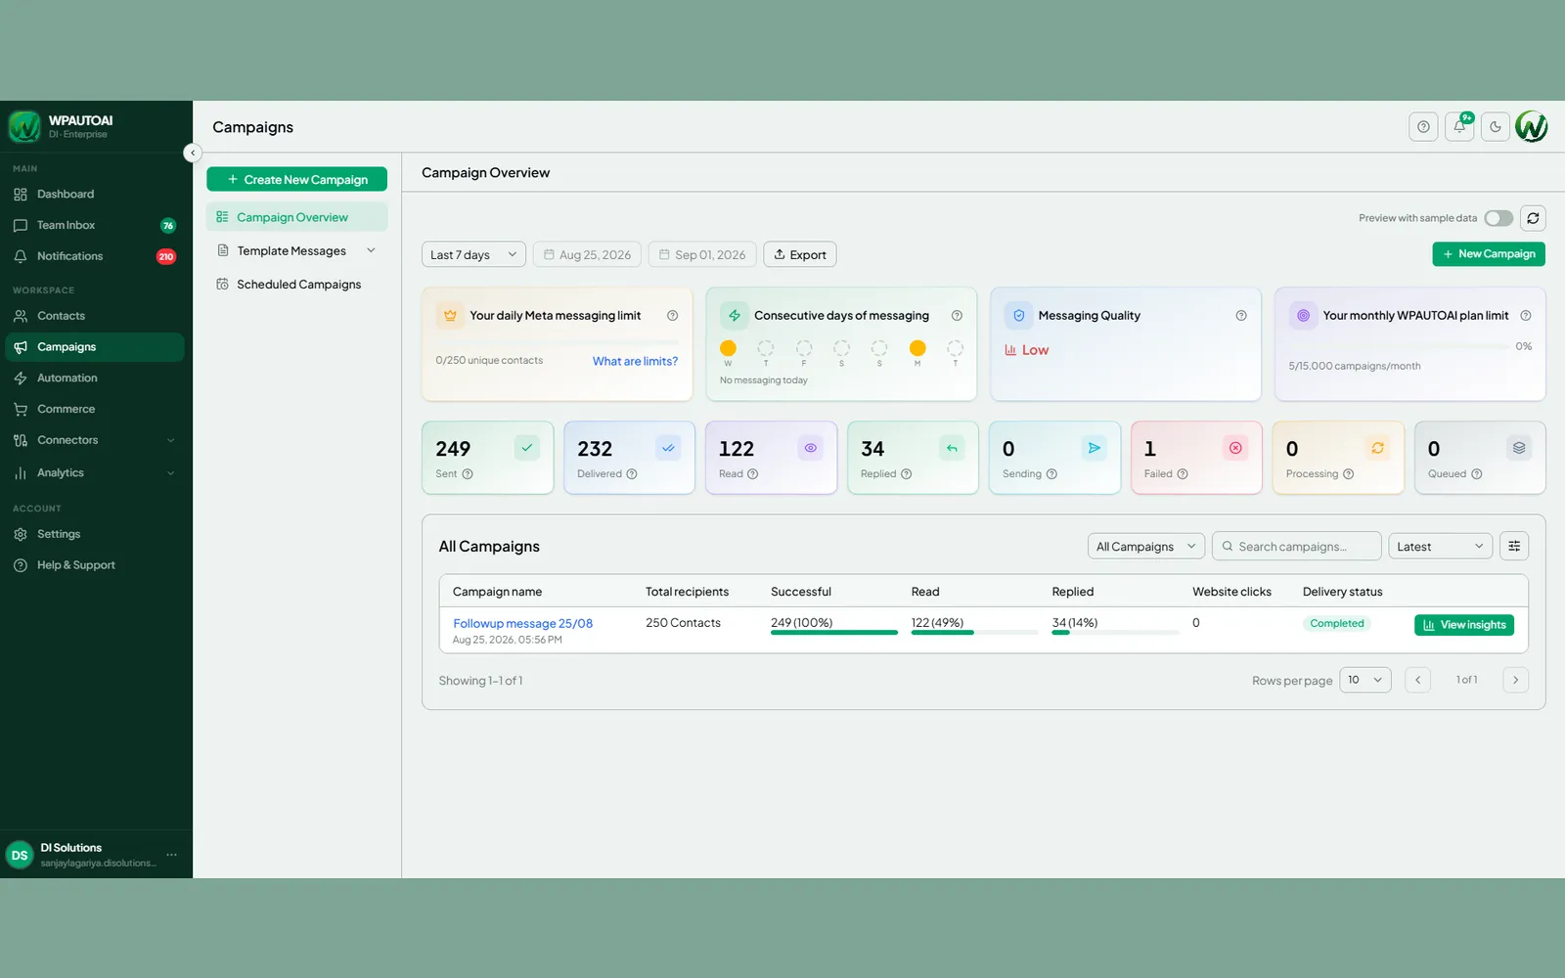Switch to dark mode moon icon
Viewport: 1565px width, 978px height.
pyautogui.click(x=1496, y=127)
